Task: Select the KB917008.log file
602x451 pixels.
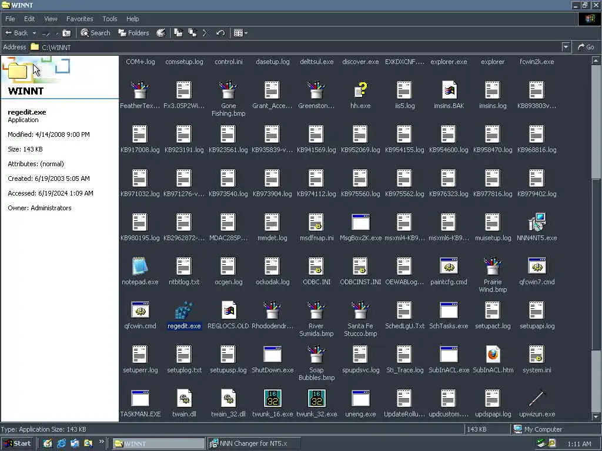Action: tap(140, 134)
